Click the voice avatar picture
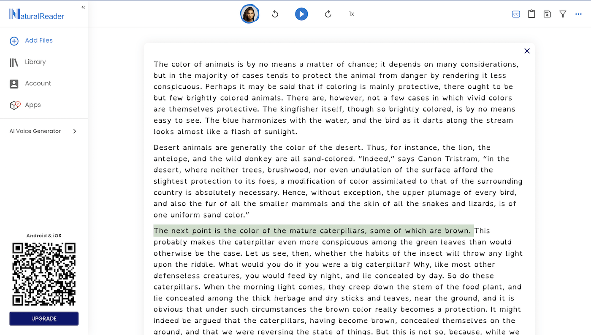Image resolution: width=591 pixels, height=335 pixels. [x=249, y=14]
